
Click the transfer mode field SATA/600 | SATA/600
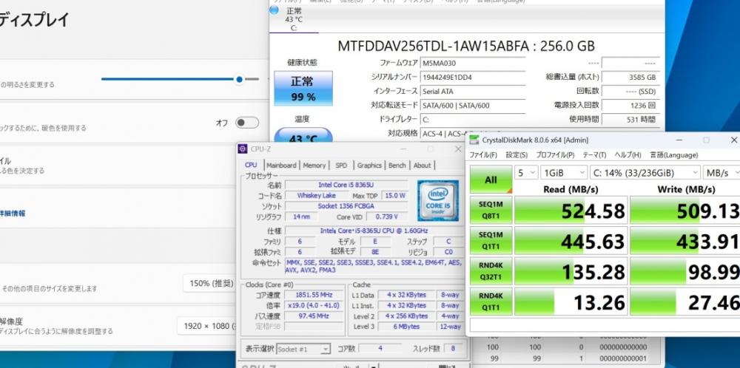point(472,106)
